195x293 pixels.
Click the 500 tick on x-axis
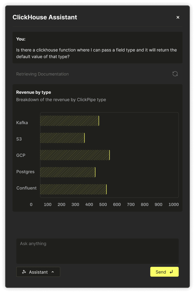coord(103,205)
